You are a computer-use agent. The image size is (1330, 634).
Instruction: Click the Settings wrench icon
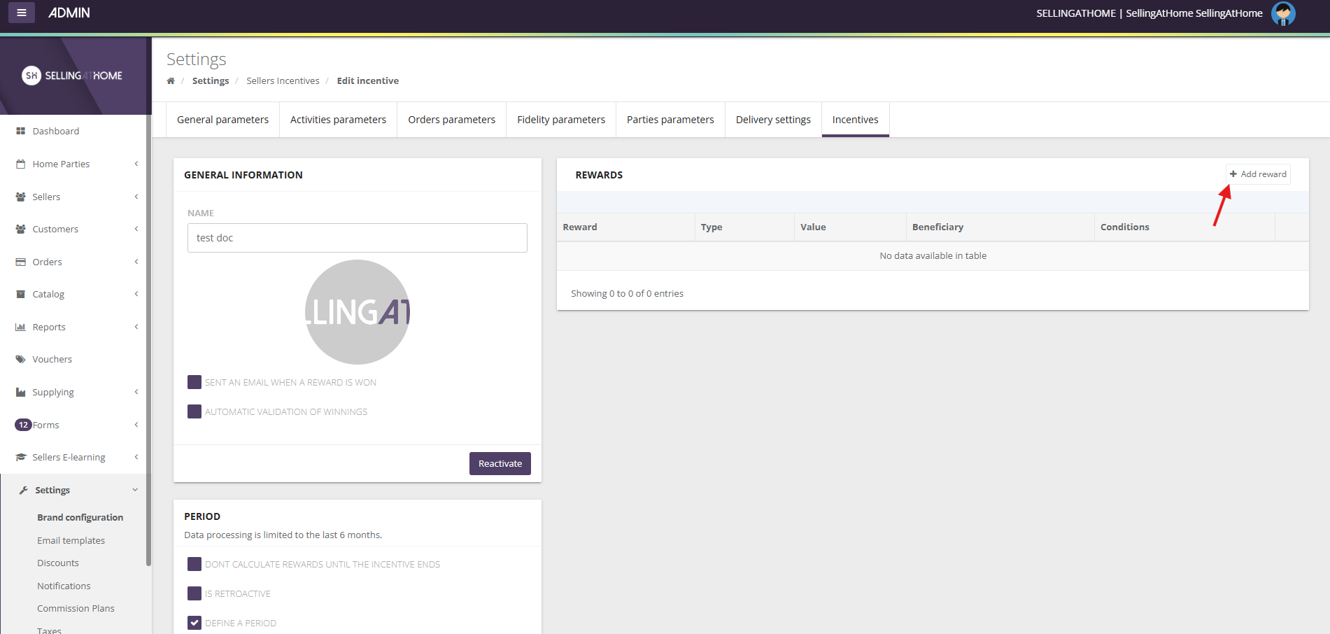(23, 490)
